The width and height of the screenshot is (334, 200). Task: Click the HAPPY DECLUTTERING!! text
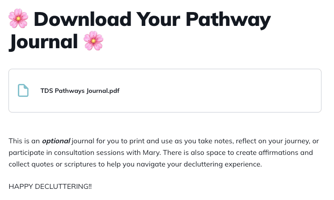50,186
